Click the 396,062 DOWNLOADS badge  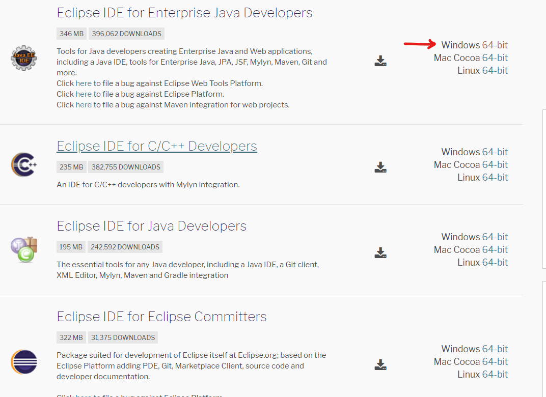click(x=127, y=34)
